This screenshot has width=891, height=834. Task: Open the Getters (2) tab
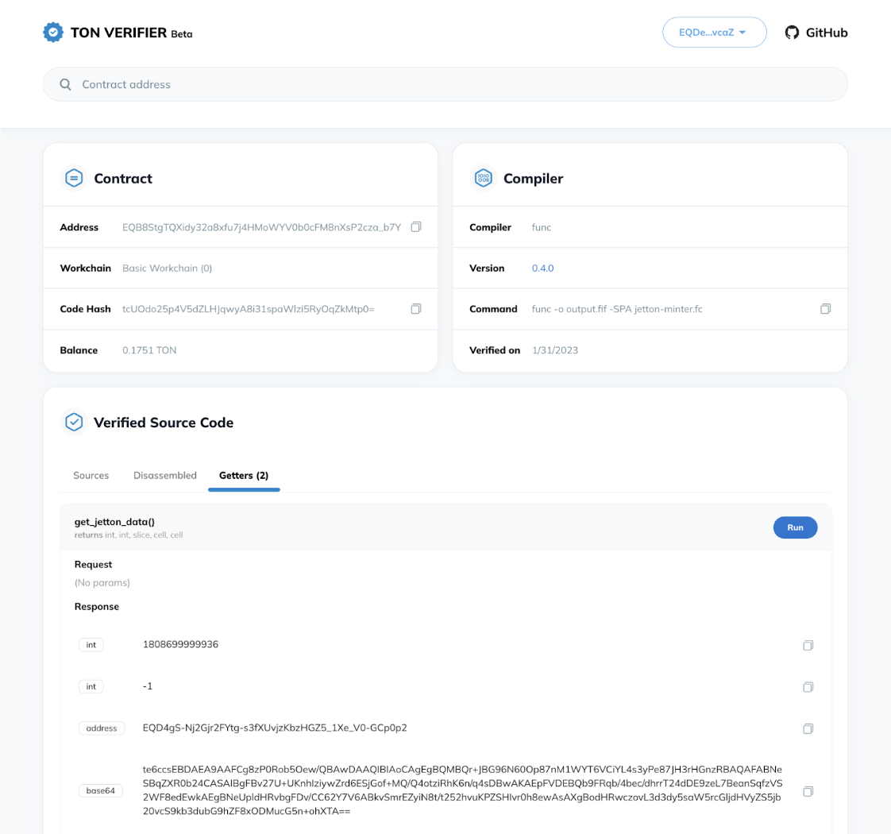click(244, 475)
